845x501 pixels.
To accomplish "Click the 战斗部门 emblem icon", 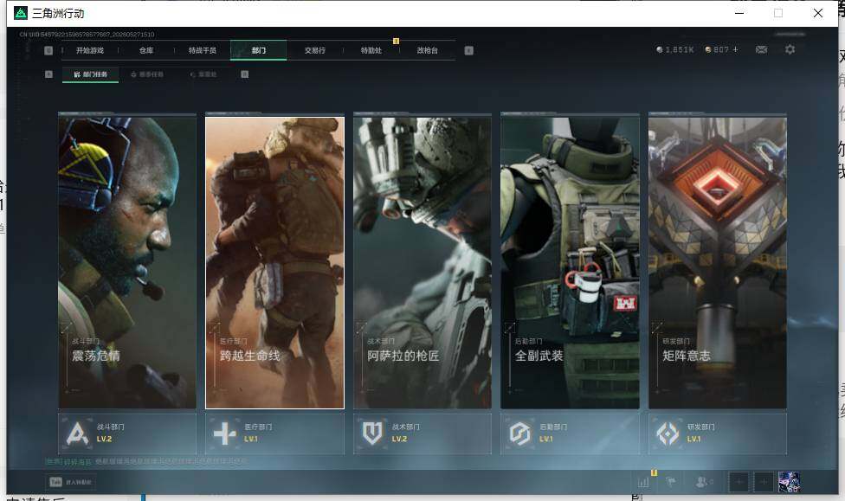I will click(77, 434).
